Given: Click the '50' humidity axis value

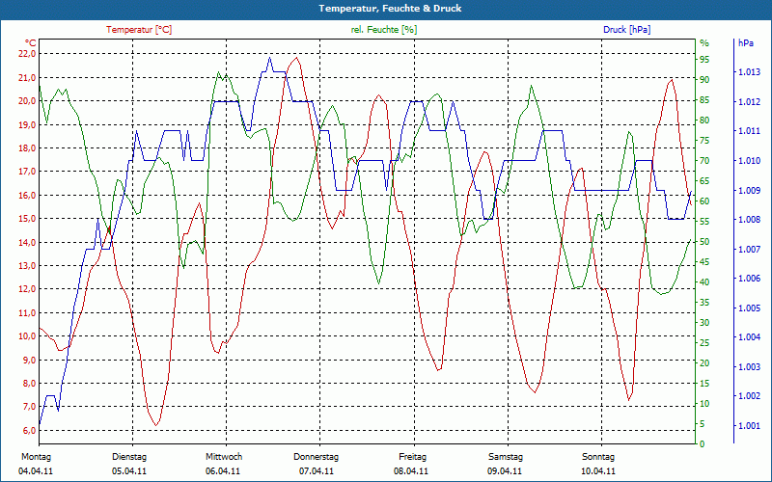Looking at the screenshot, I should [x=704, y=242].
